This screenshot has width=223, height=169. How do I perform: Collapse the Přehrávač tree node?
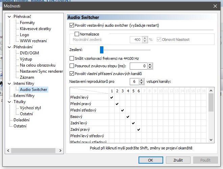click(x=9, y=17)
